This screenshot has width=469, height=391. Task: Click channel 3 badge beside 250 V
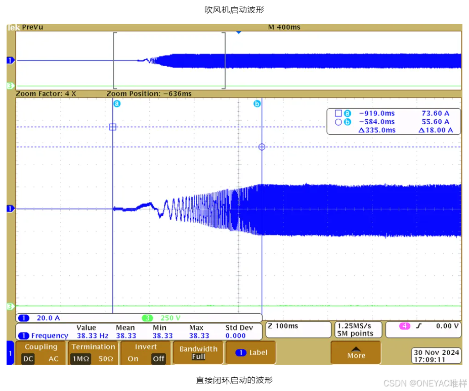[147, 318]
